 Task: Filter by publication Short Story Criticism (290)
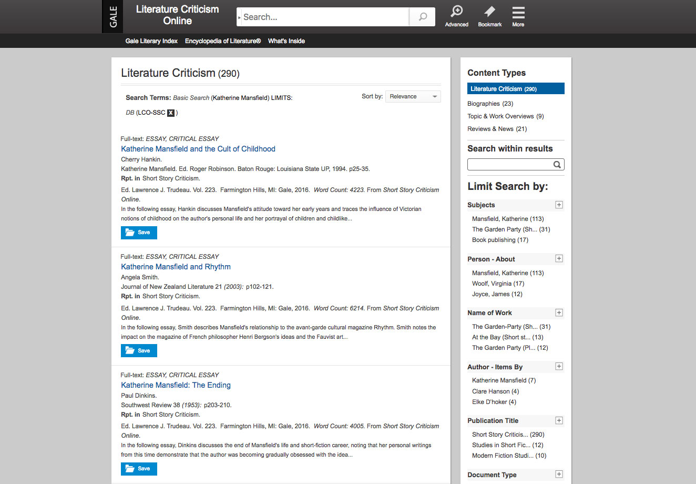(508, 435)
